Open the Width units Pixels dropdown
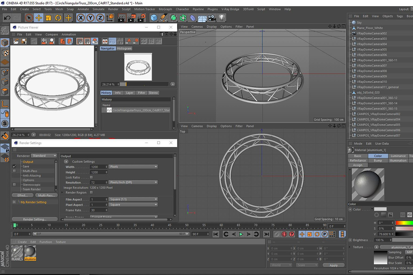Image resolution: width=413 pixels, height=275 pixels. pyautogui.click(x=134, y=167)
